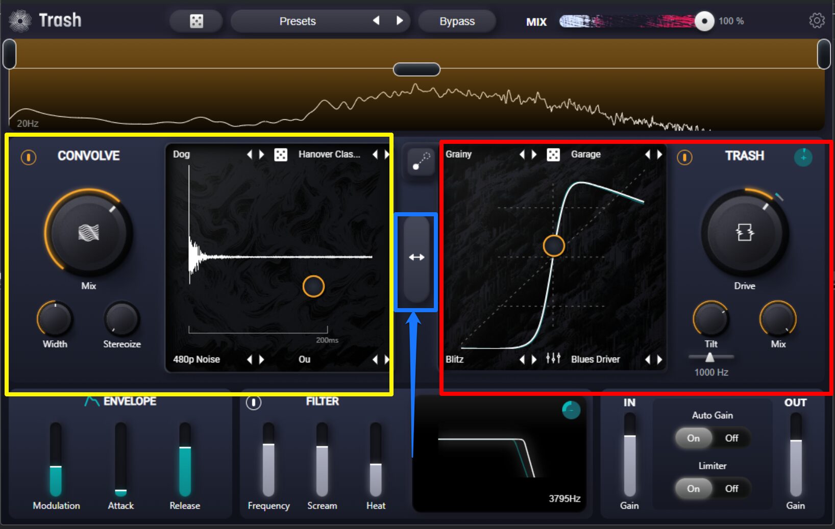Screen dimensions: 835x529
Task: Click the right spectrum range handle
Action: (824, 54)
